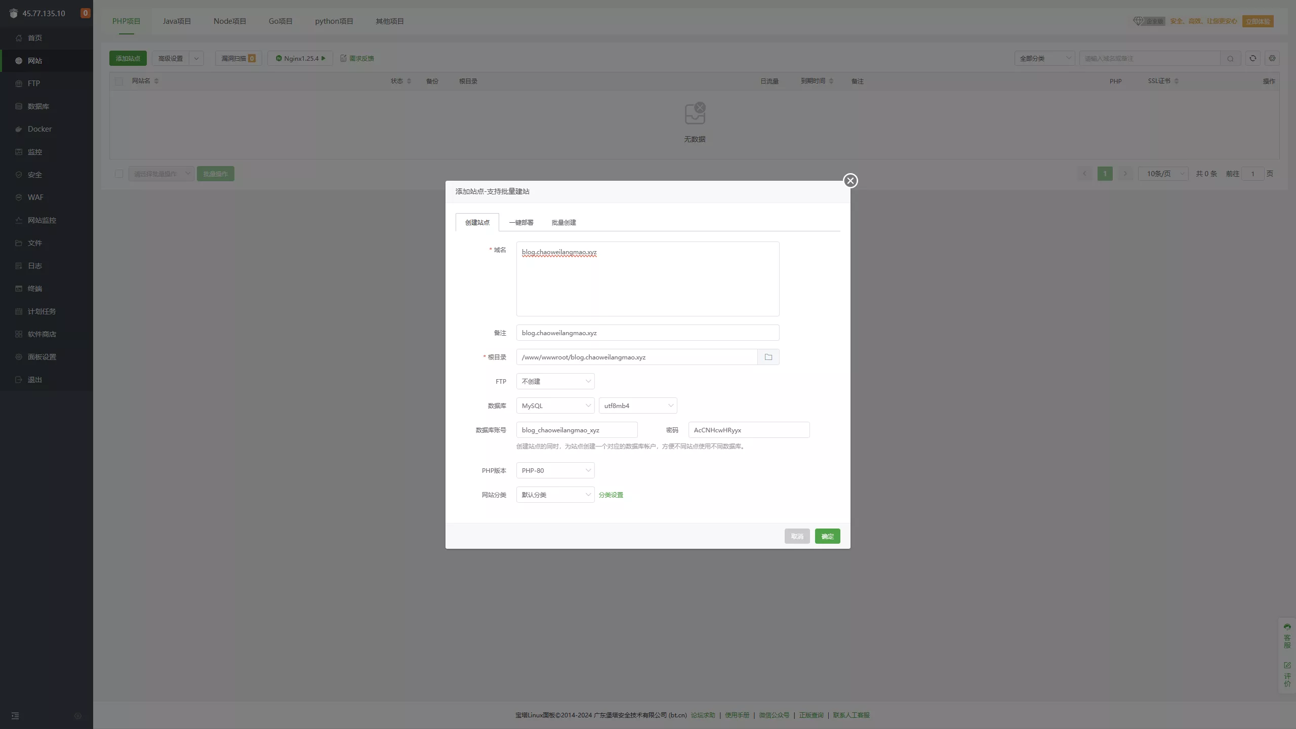Viewport: 1296px width, 729px height.
Task: Open 分类设置 category settings link
Action: click(611, 495)
